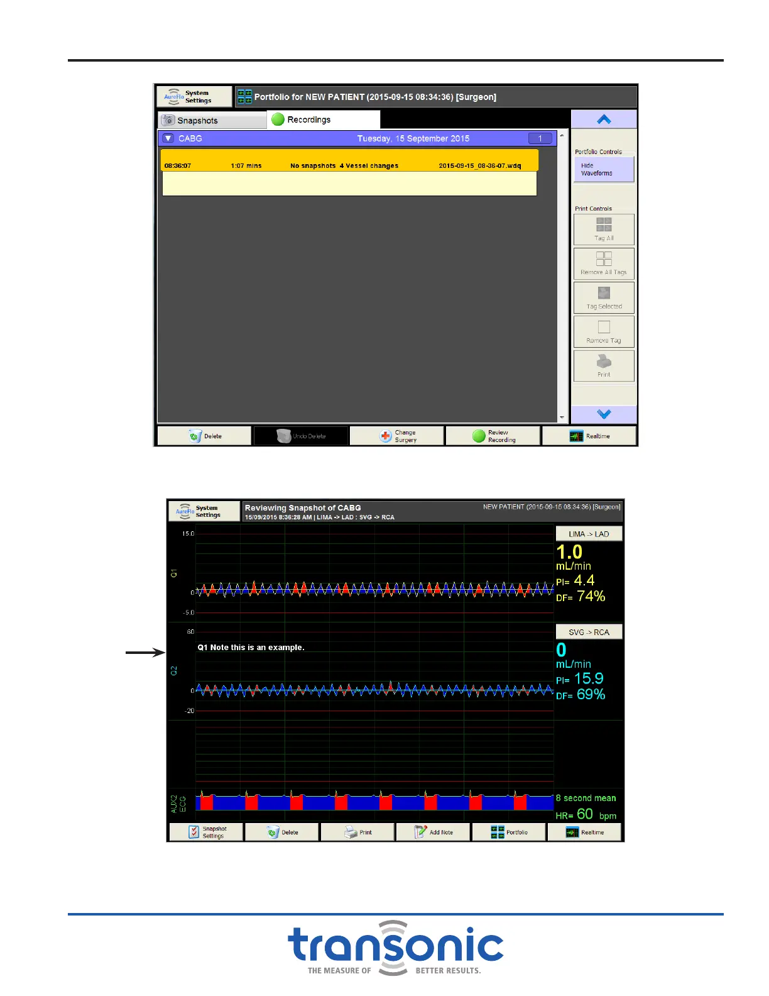The height and width of the screenshot is (996, 769).
Task: Switch to the Snapshots tab
Action: pos(212,120)
